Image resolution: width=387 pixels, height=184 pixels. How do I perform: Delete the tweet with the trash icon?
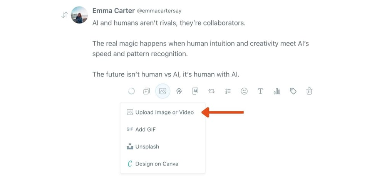tap(309, 91)
